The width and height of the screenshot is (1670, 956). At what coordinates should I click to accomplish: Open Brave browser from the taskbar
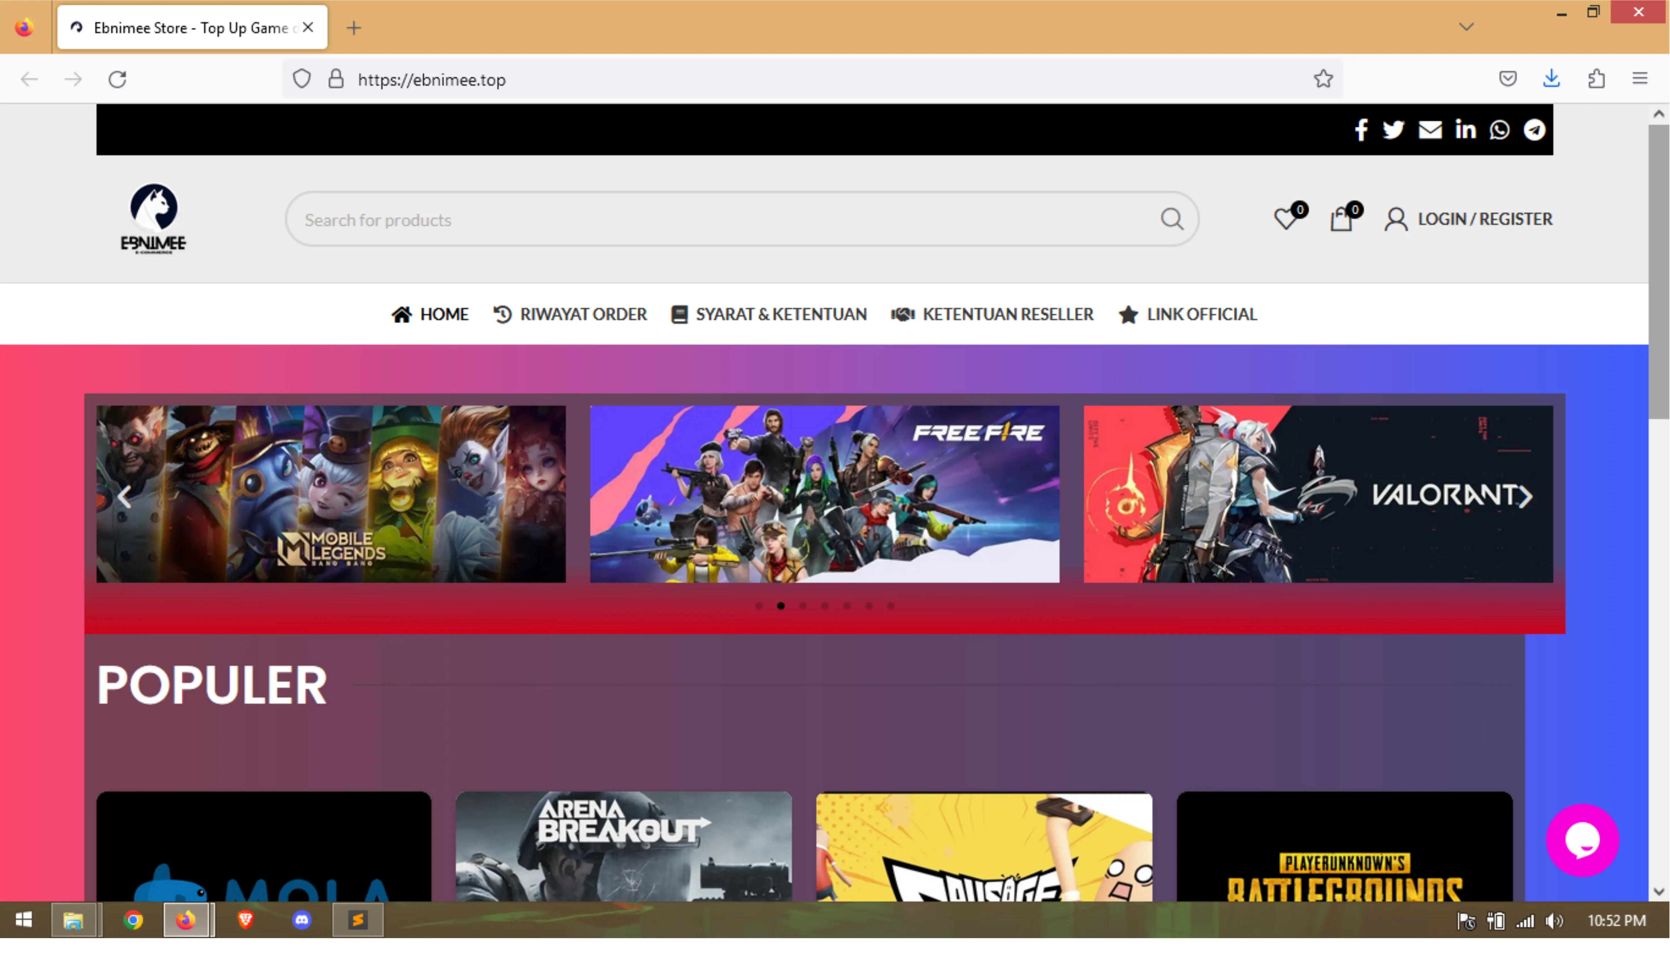246,921
